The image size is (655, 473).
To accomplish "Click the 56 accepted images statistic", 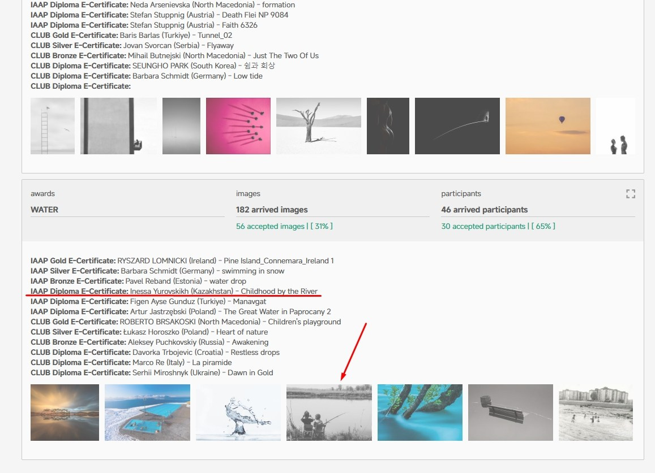I will coord(284,226).
